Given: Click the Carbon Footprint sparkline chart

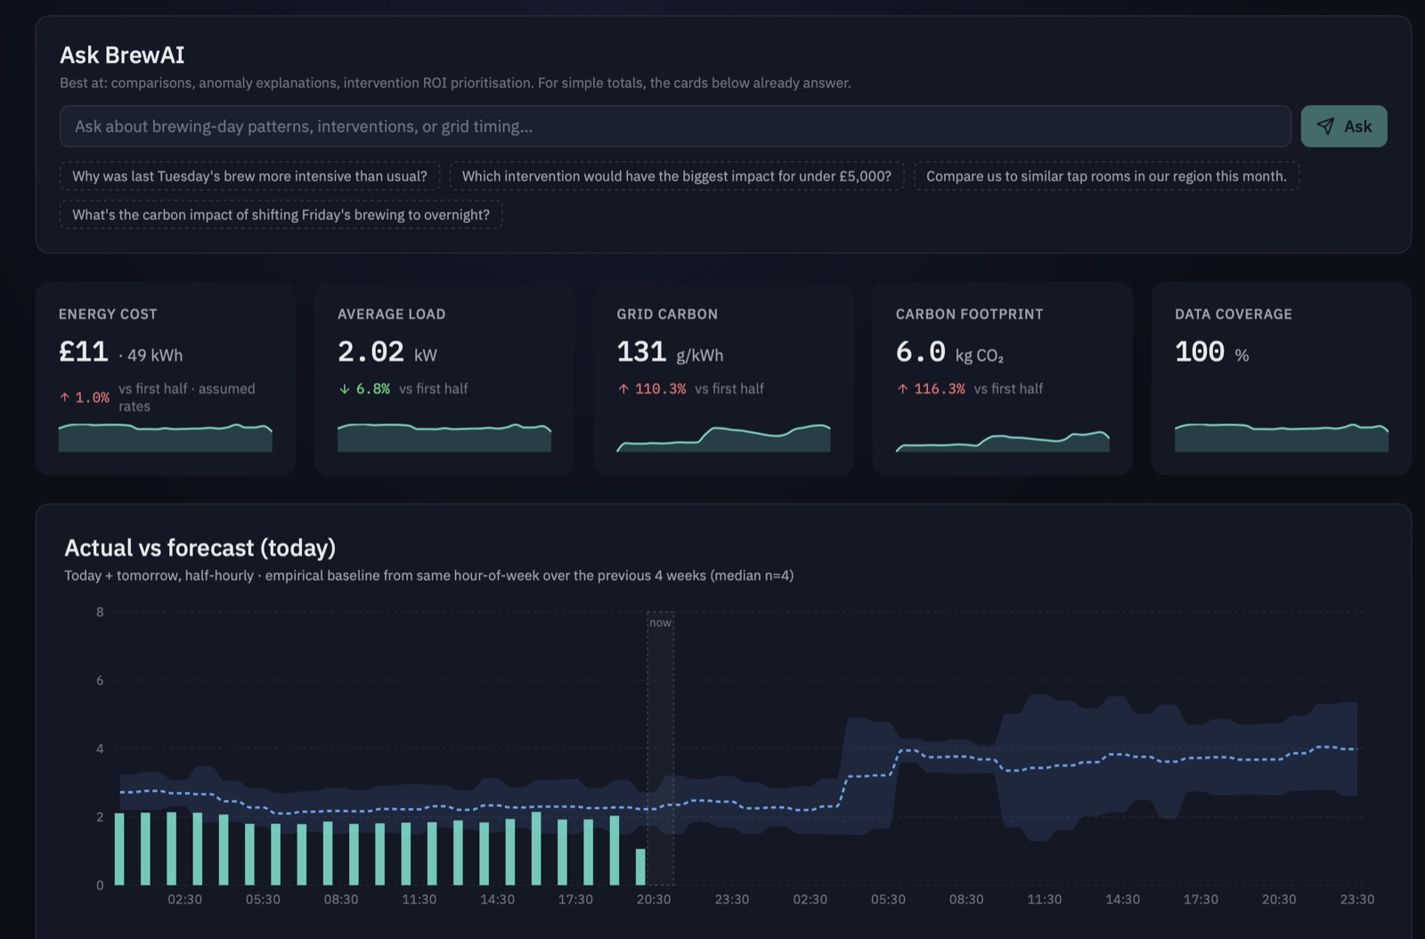Looking at the screenshot, I should click(1003, 441).
